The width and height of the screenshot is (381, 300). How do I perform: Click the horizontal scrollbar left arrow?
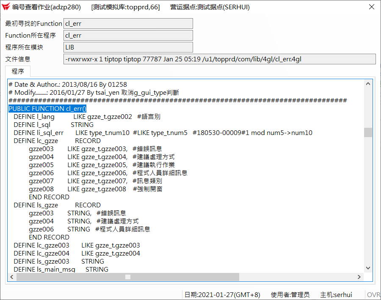12,277
